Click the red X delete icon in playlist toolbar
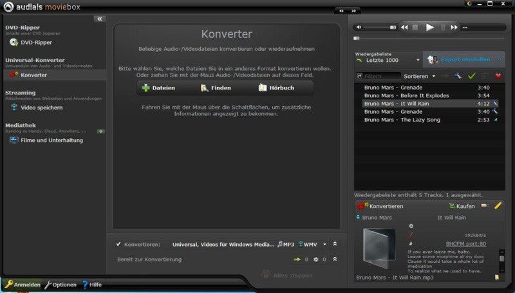The height and width of the screenshot is (293, 515). pyautogui.click(x=498, y=76)
